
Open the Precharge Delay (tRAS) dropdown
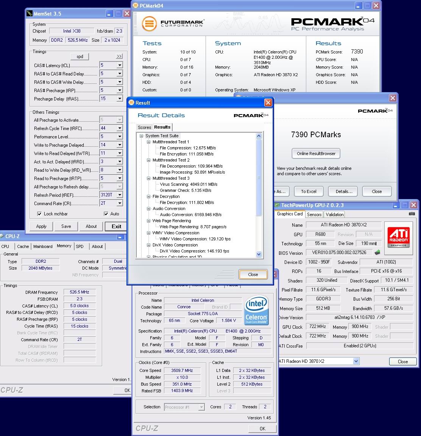click(x=120, y=99)
